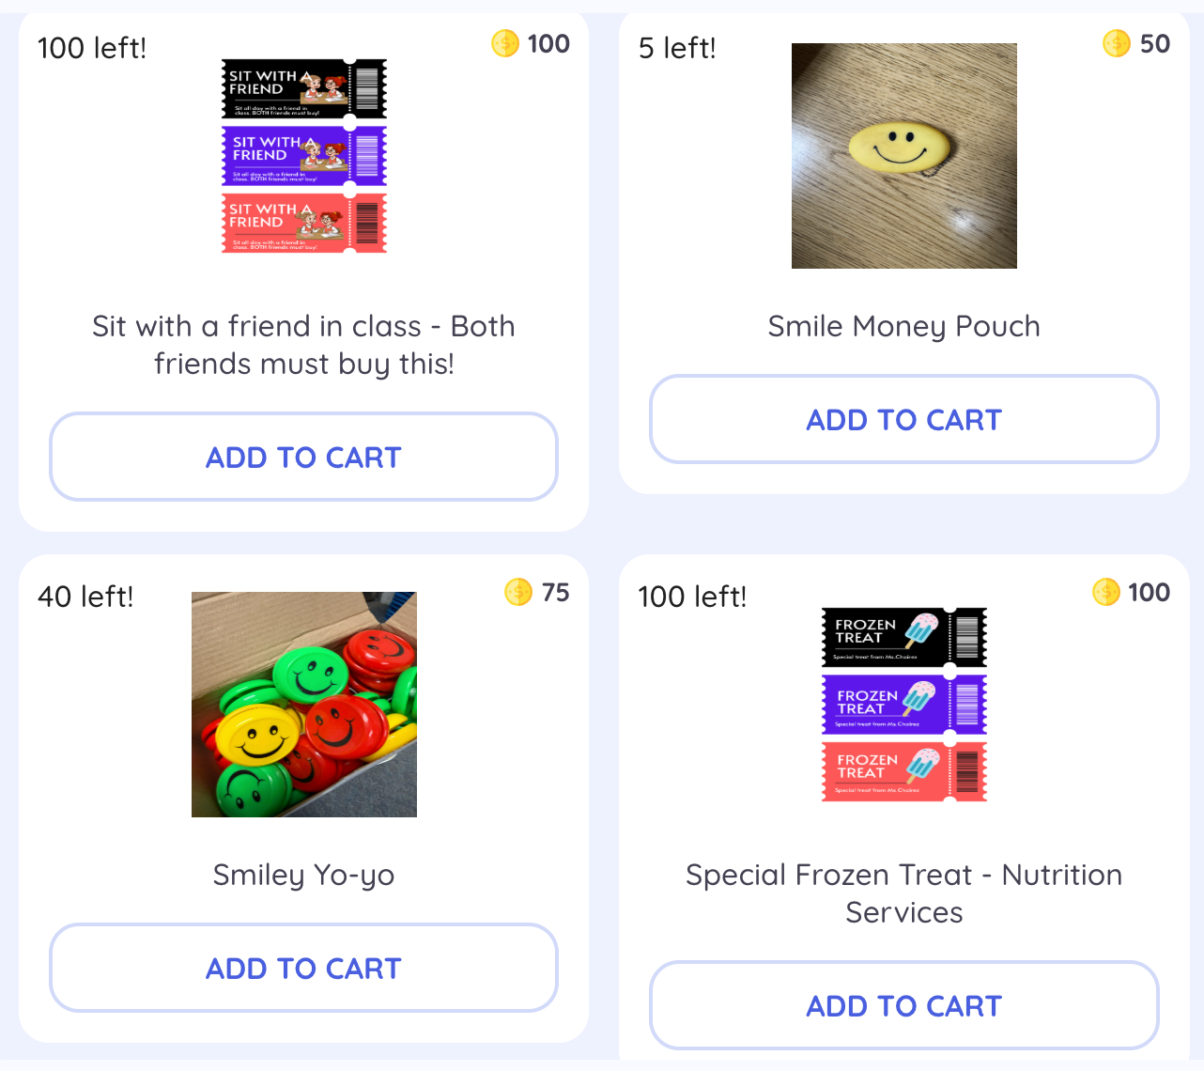Add Smiley Yo-yo to cart
The image size is (1204, 1071).
click(303, 968)
